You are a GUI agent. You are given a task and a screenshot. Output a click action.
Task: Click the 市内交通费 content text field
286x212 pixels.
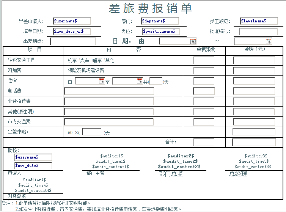(x=109, y=122)
